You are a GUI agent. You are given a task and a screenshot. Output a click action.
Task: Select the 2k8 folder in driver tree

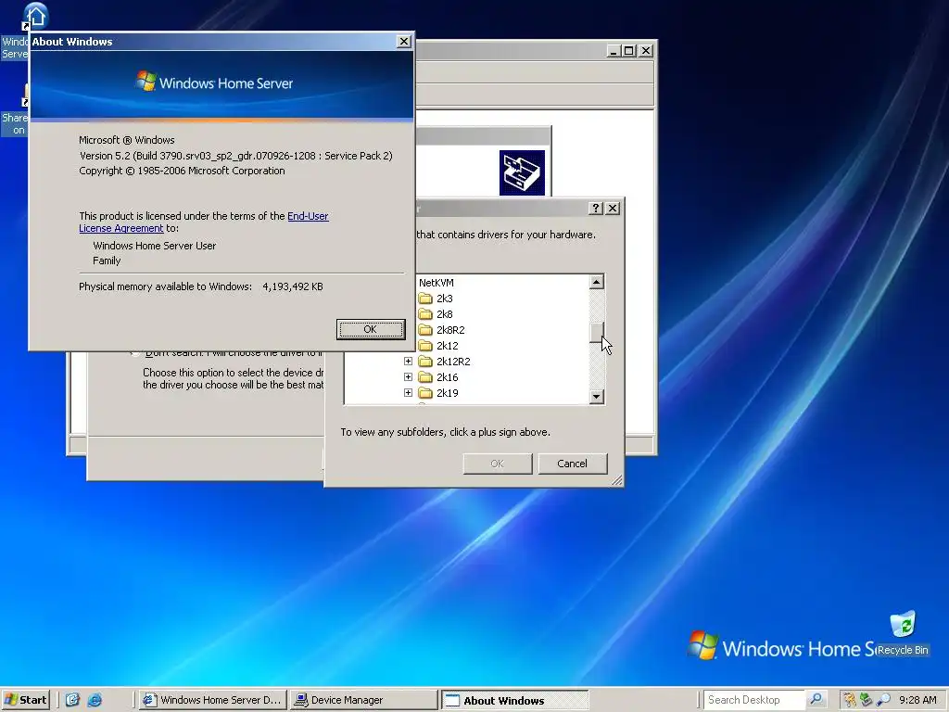[x=444, y=314]
